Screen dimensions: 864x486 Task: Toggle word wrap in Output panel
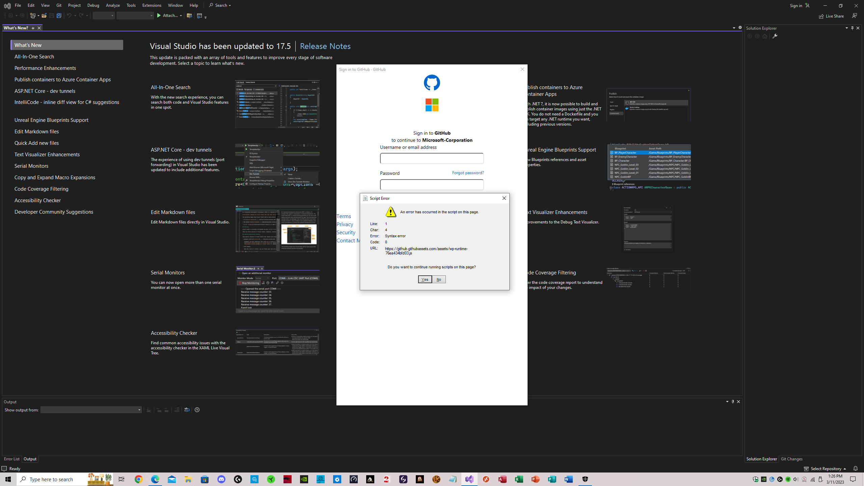pyautogui.click(x=187, y=410)
